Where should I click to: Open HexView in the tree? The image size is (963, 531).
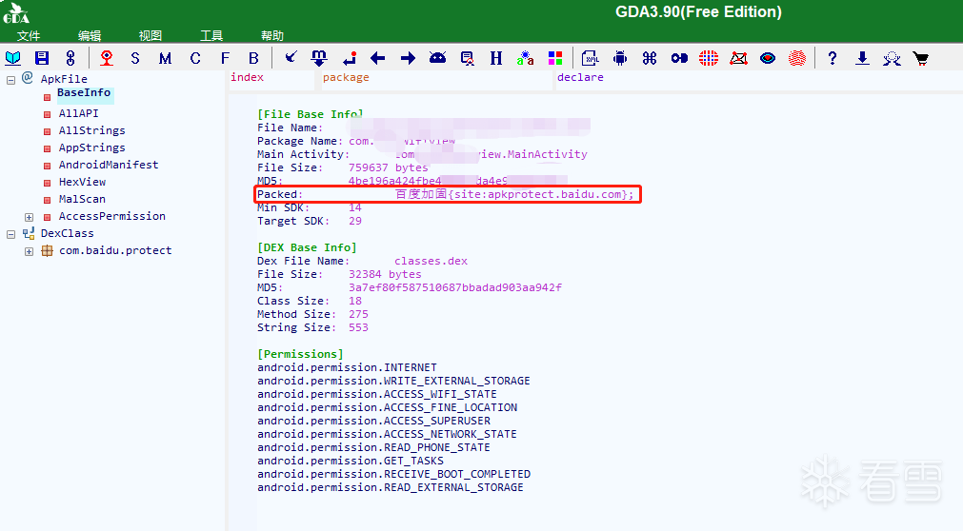click(82, 183)
